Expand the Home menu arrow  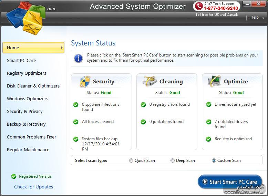[62, 48]
